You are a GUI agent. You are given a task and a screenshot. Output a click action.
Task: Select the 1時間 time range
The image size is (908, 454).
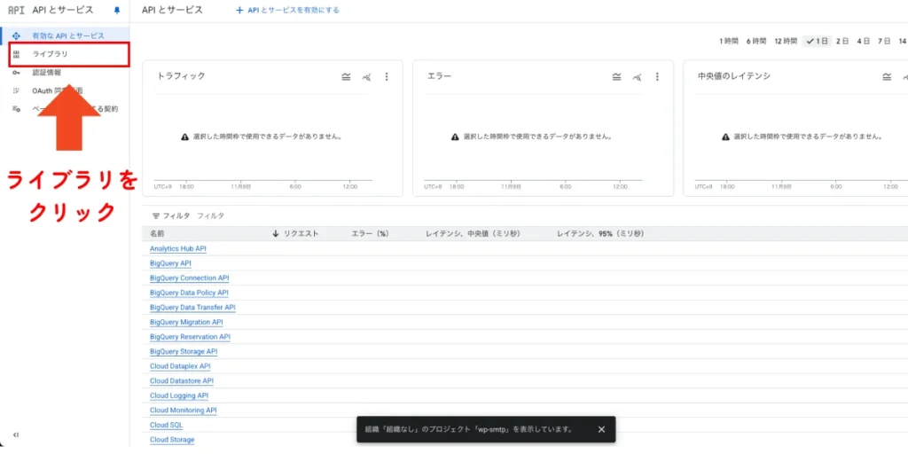[728, 41]
